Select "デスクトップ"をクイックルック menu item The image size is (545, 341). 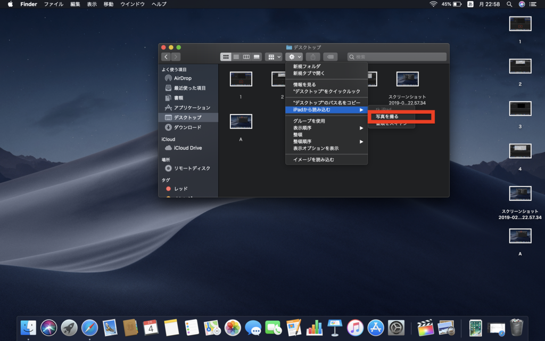tap(326, 91)
